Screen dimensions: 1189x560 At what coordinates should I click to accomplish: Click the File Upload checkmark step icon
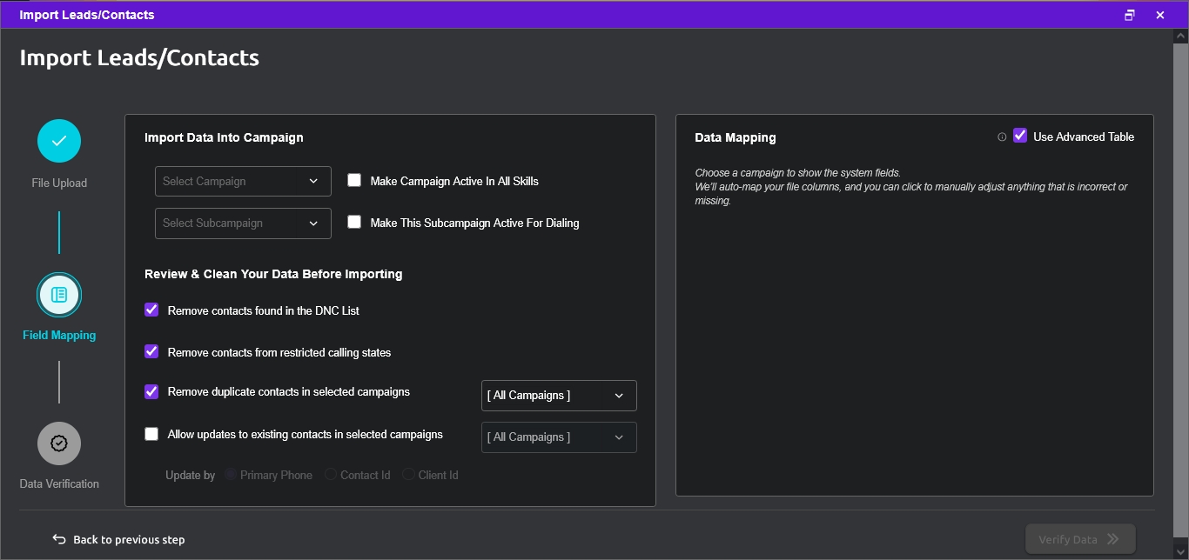click(x=59, y=141)
